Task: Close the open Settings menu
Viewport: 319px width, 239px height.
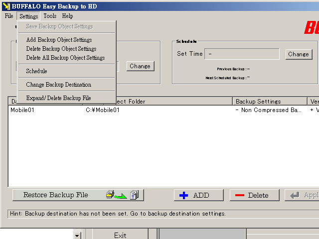Action: (29, 16)
